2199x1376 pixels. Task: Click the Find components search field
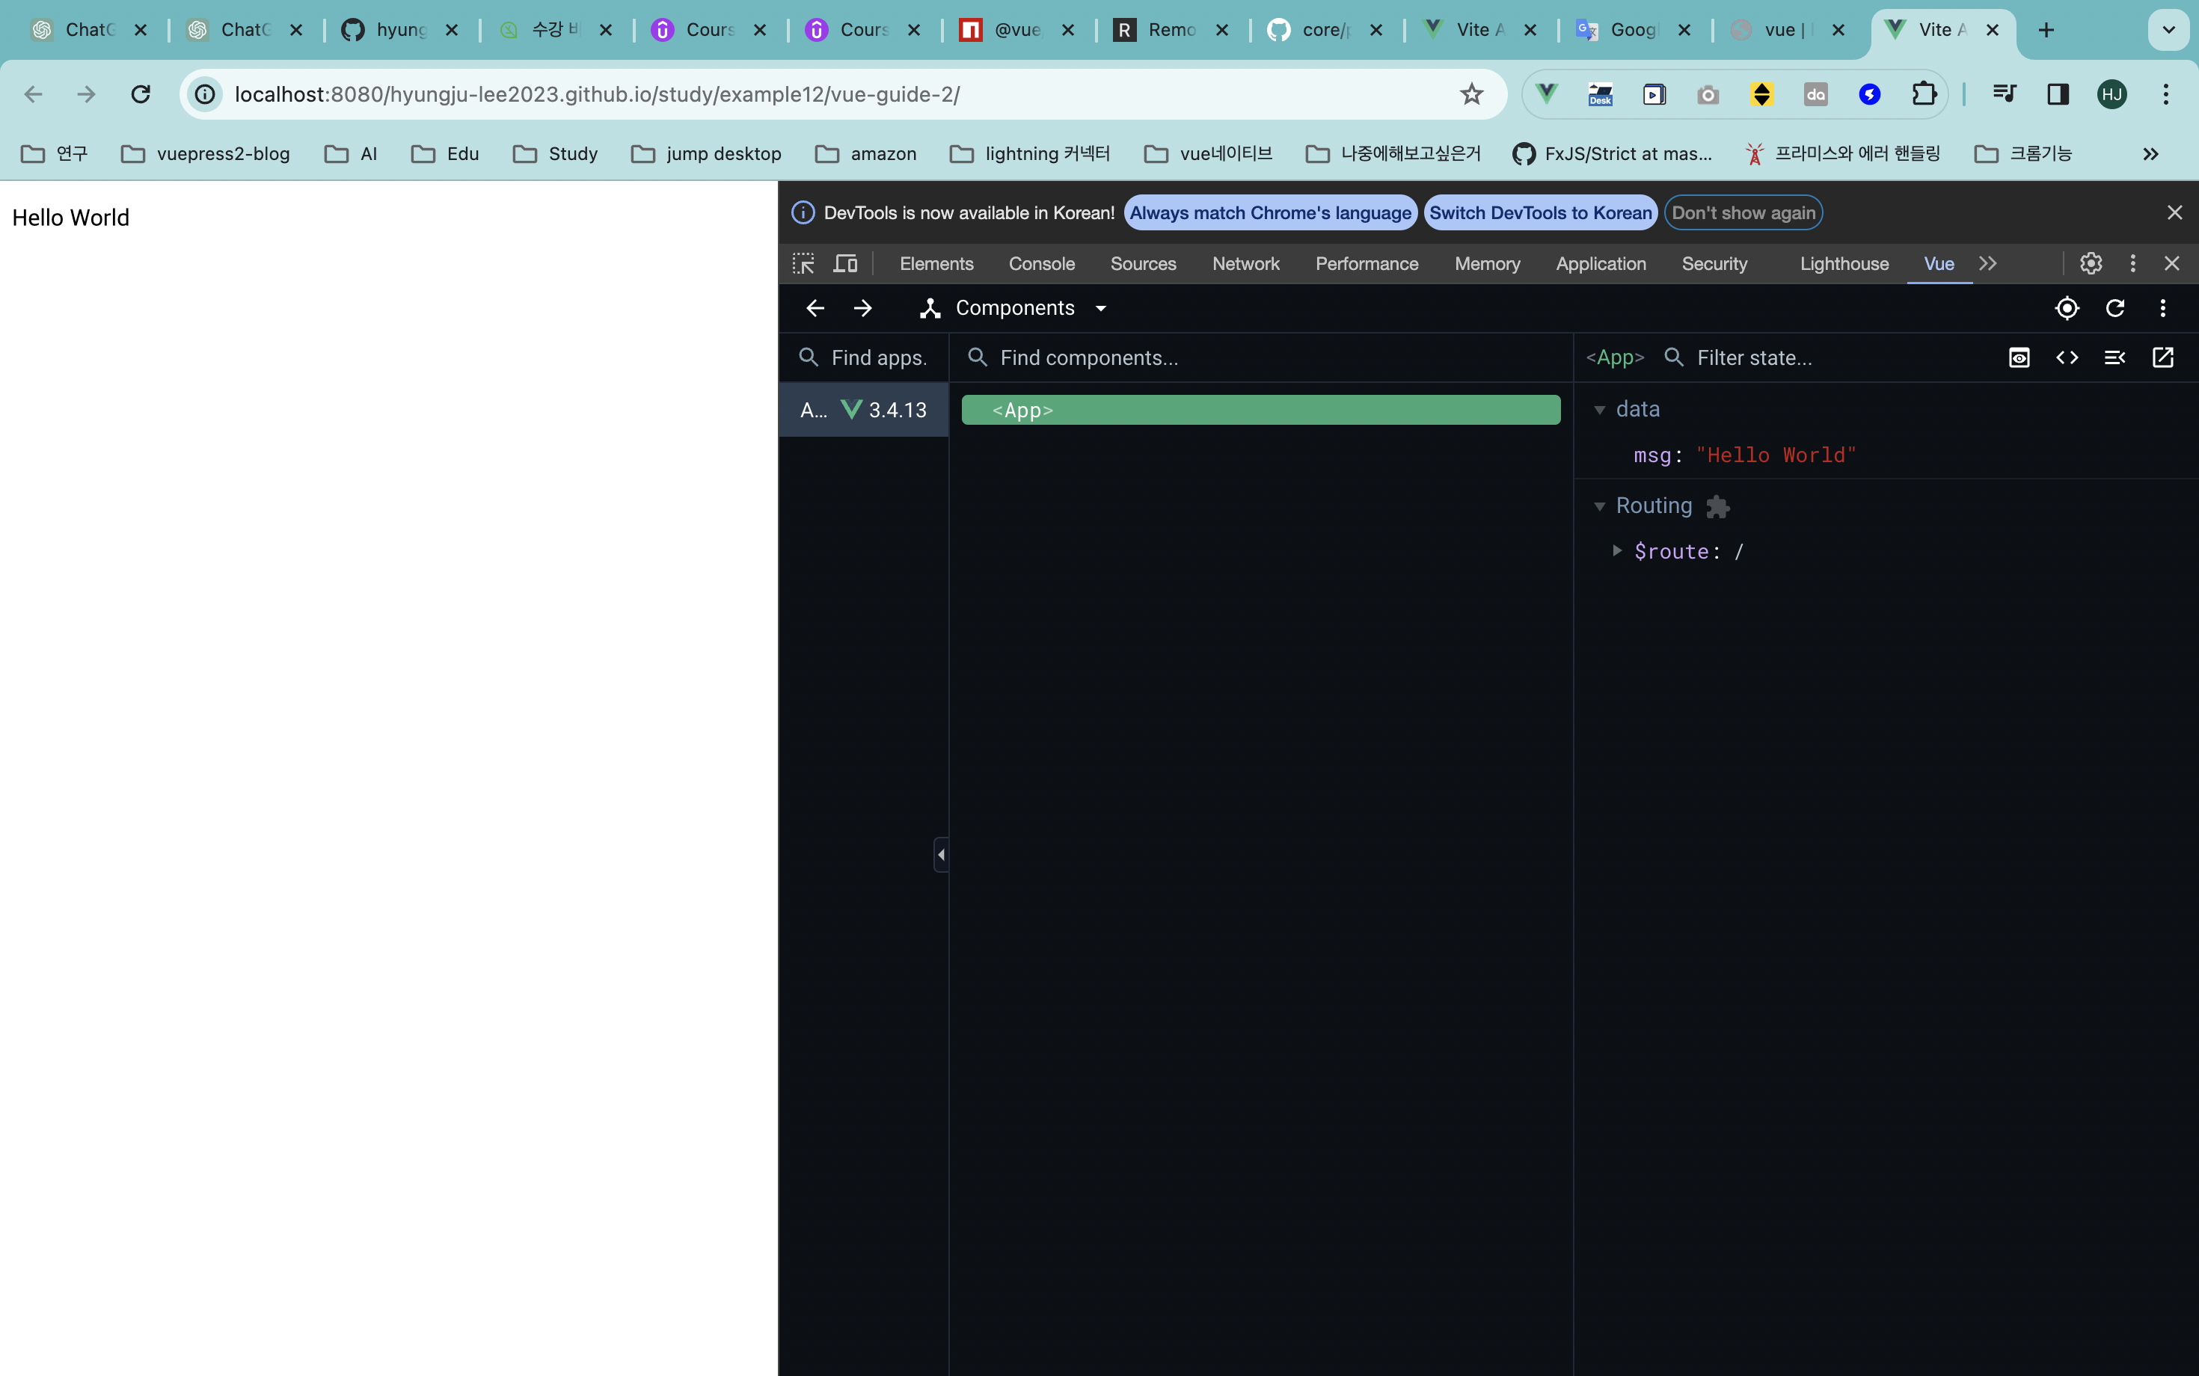[1260, 357]
